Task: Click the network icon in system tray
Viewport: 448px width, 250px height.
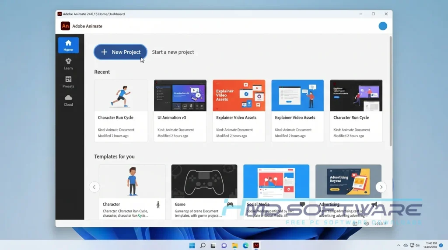Action: coord(412,246)
